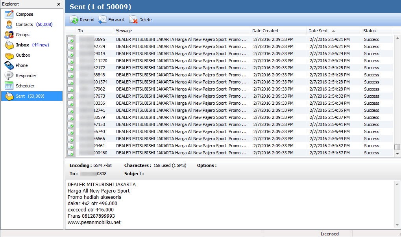
Task: Click message icon for row ending 56740
Action: pos(70,132)
